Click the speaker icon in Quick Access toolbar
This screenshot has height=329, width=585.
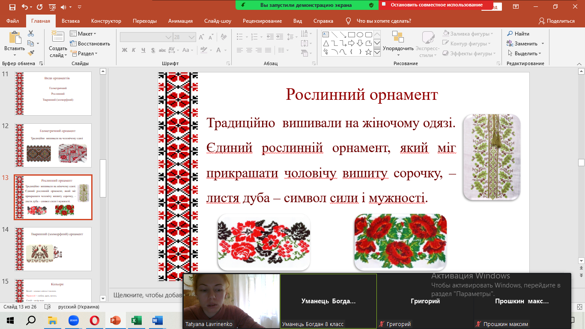coord(64,7)
